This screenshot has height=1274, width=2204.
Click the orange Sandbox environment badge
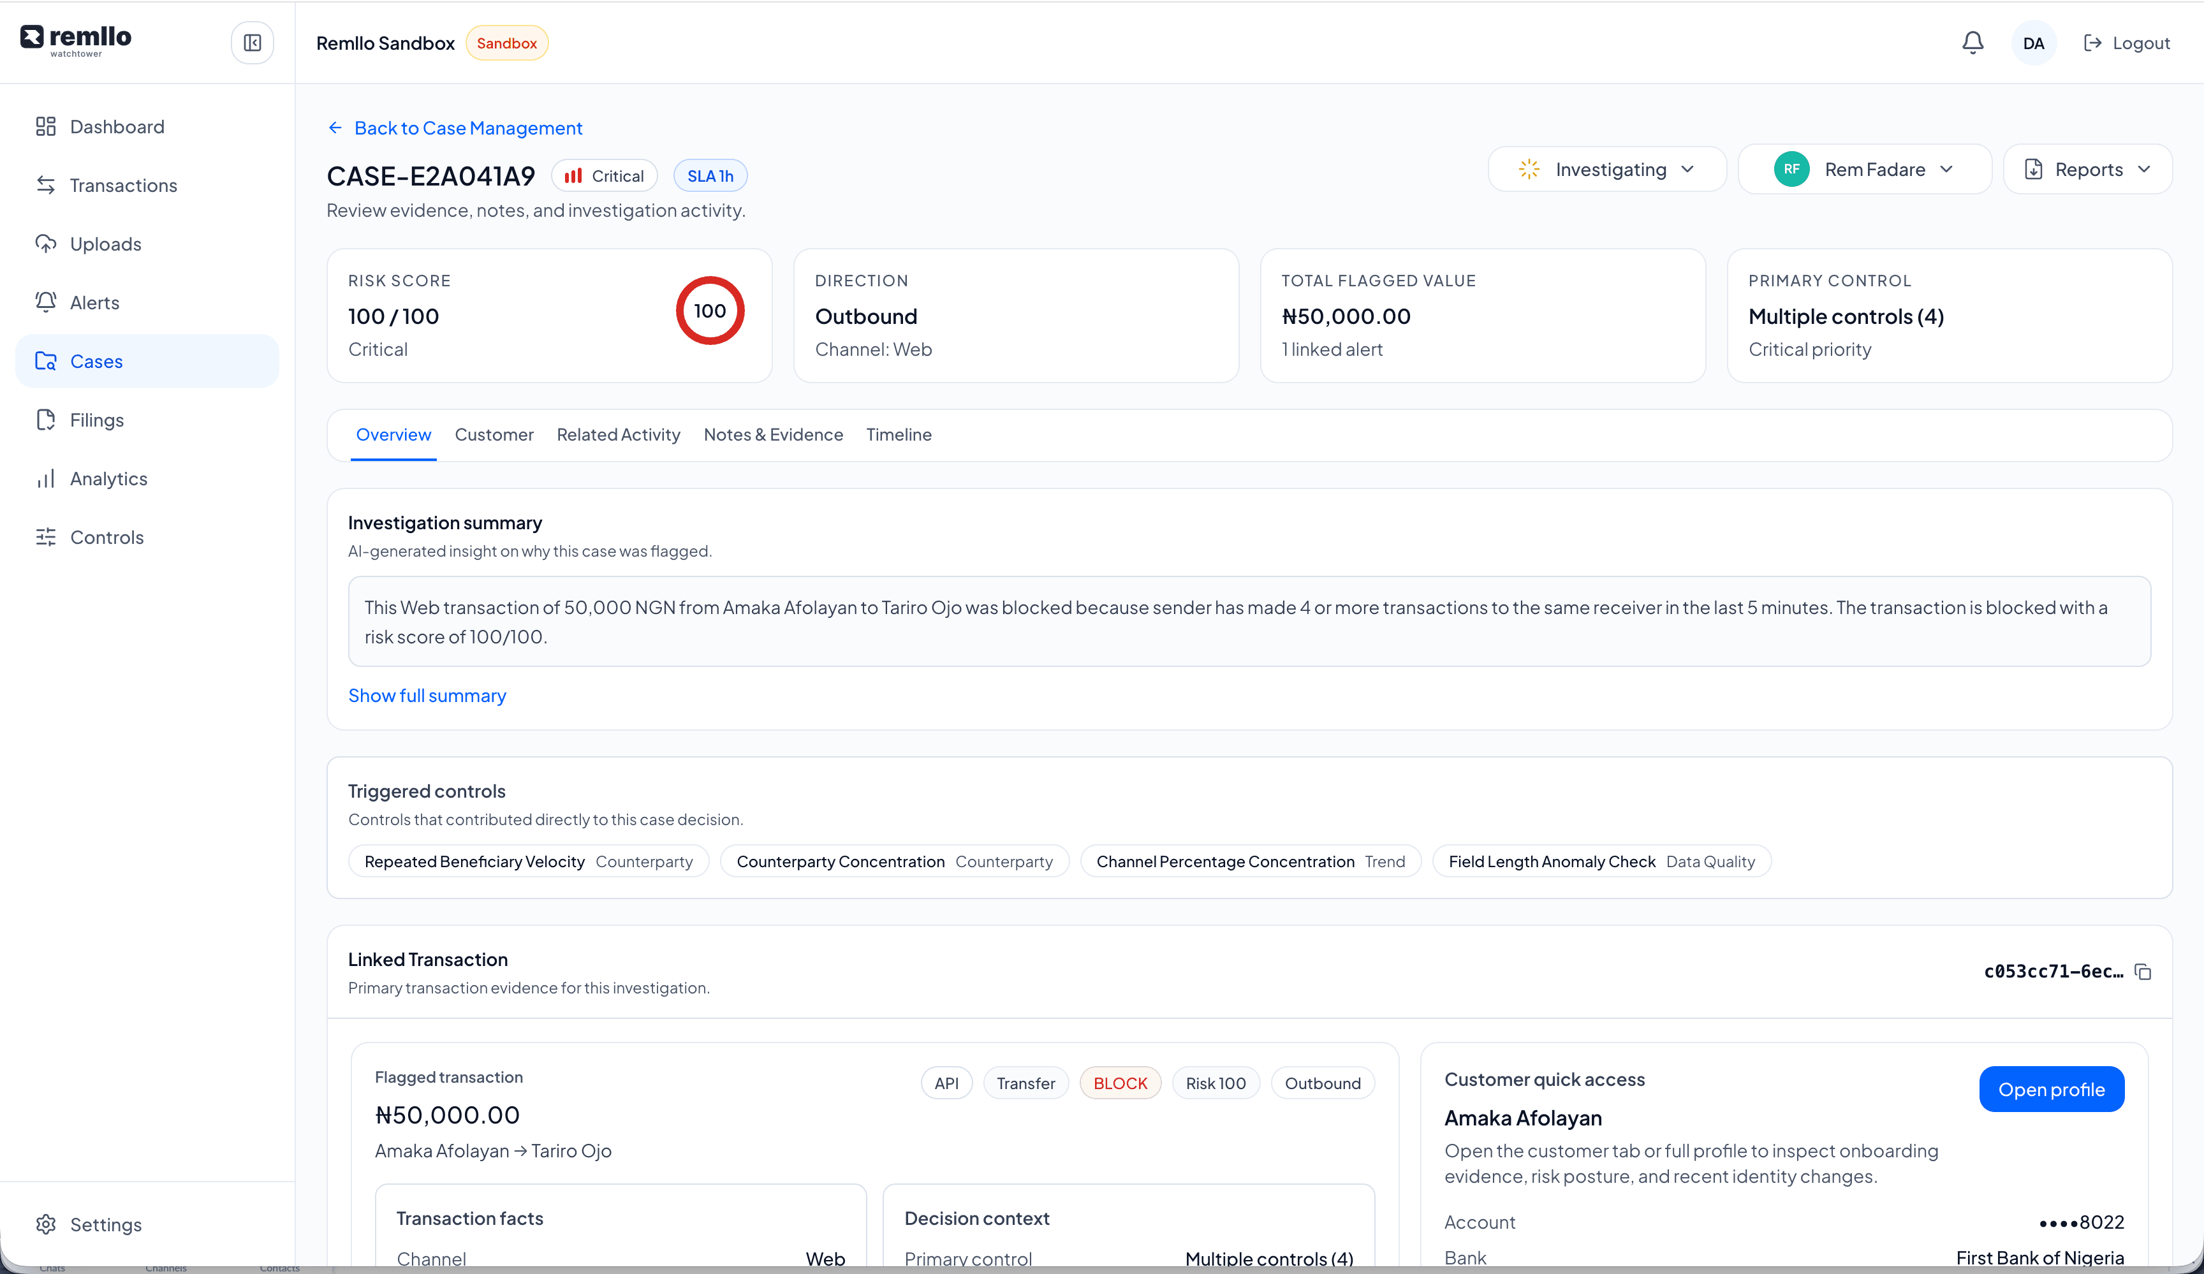pyautogui.click(x=506, y=43)
